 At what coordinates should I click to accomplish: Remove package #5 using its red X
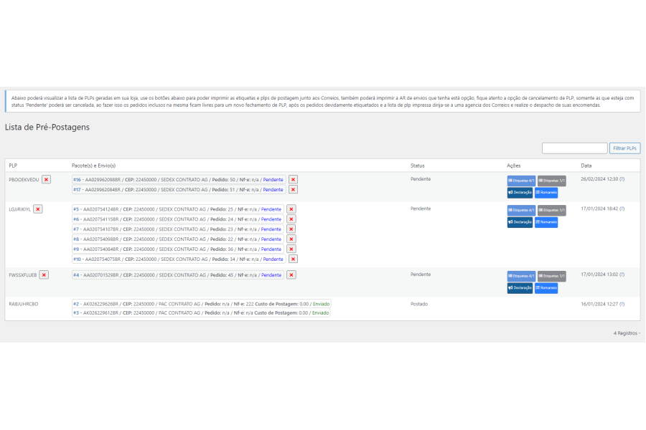click(x=291, y=209)
